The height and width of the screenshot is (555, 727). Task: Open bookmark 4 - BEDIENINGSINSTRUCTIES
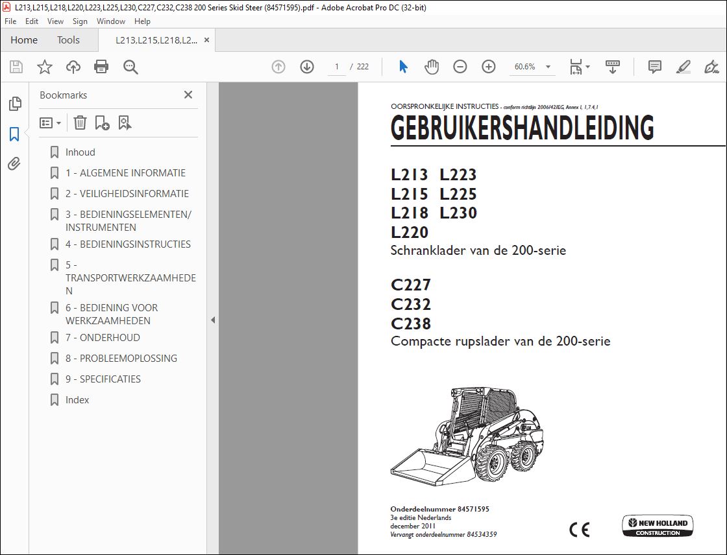[x=128, y=244]
